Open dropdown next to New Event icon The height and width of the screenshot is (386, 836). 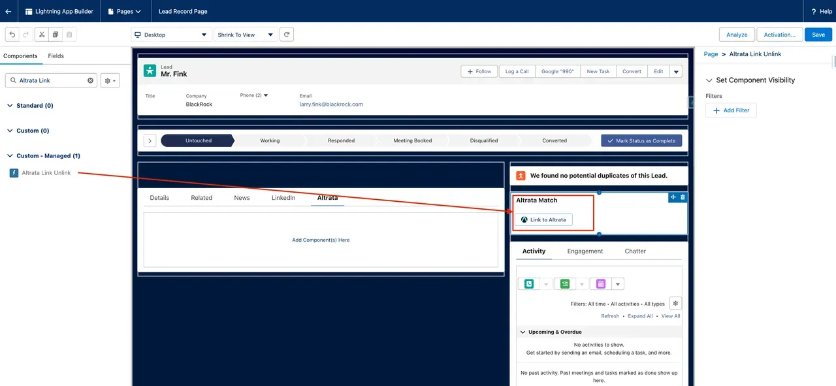point(618,283)
